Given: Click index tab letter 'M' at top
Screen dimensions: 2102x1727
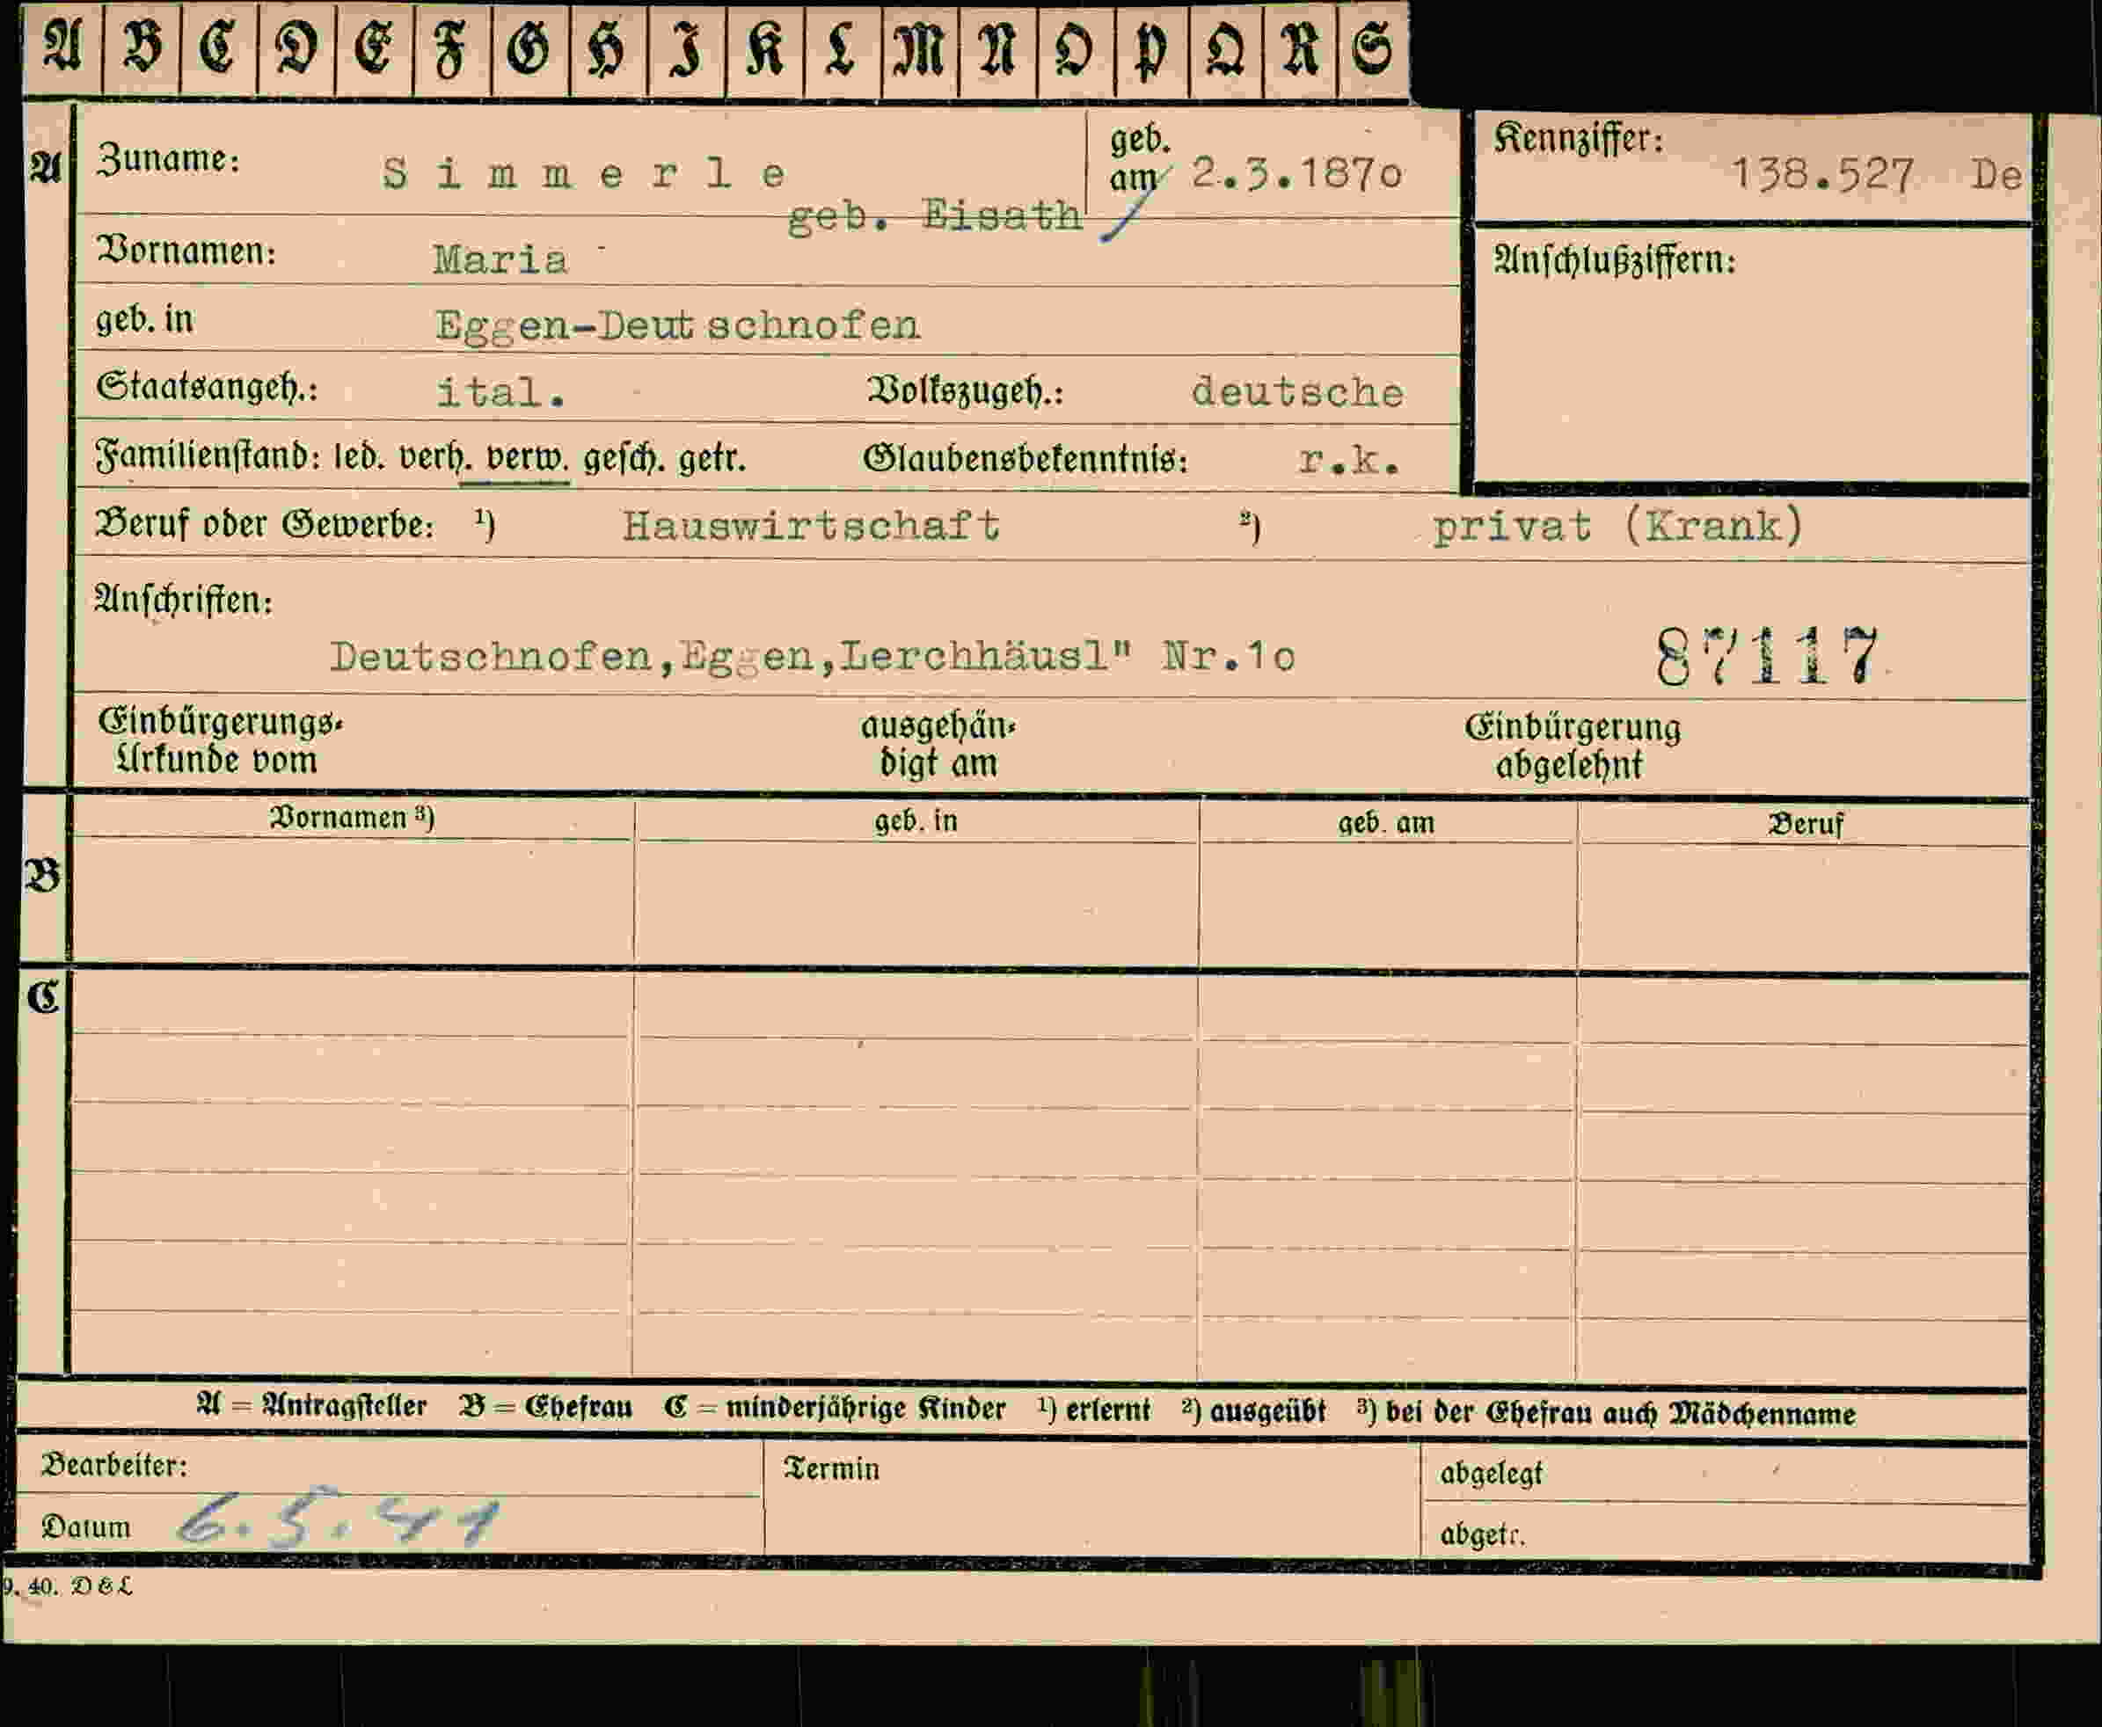Looking at the screenshot, I should pos(919,50).
